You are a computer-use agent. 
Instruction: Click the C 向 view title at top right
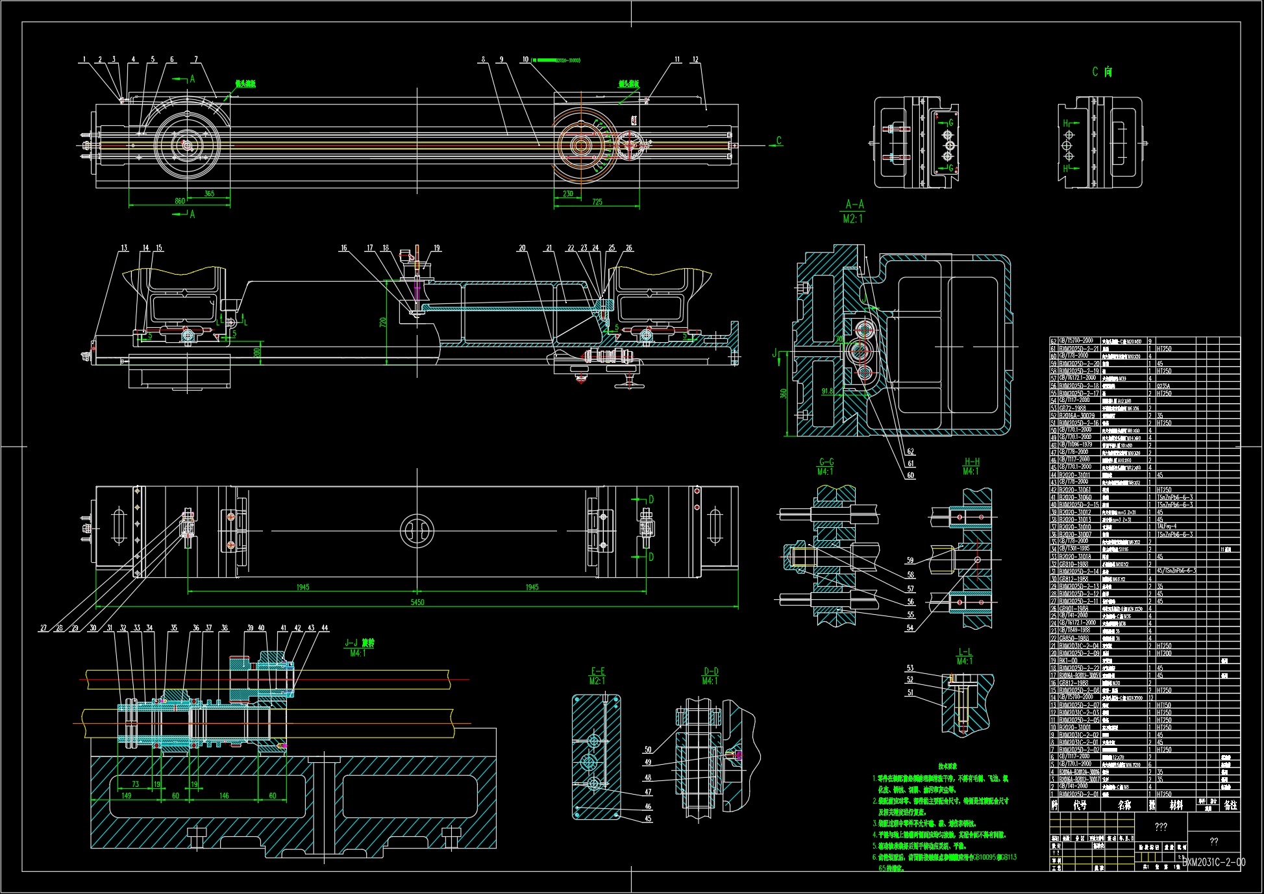1100,71
